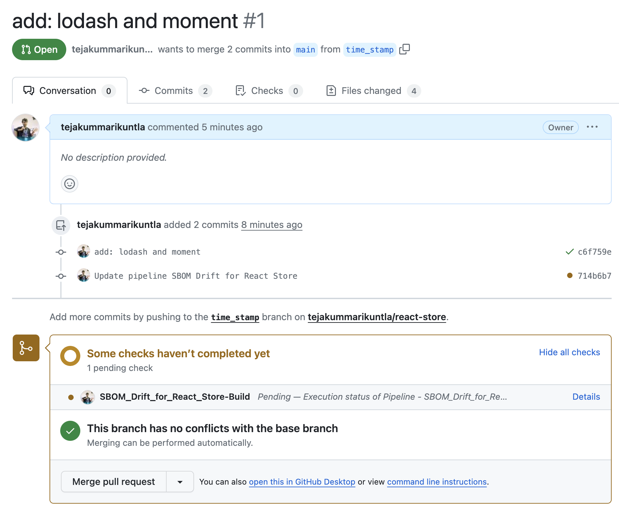This screenshot has height=512, width=619.
Task: Click the command line instructions link
Action: tap(437, 482)
